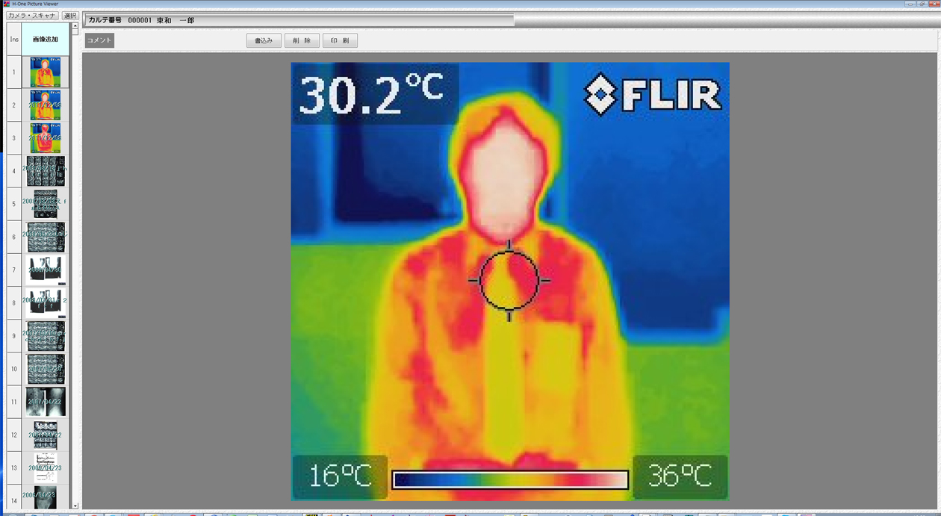Select thumbnail 2 thermal image
The height and width of the screenshot is (516, 941).
(x=46, y=105)
